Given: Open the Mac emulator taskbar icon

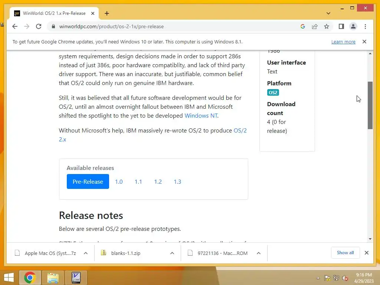Looking at the screenshot, I should (76, 278).
